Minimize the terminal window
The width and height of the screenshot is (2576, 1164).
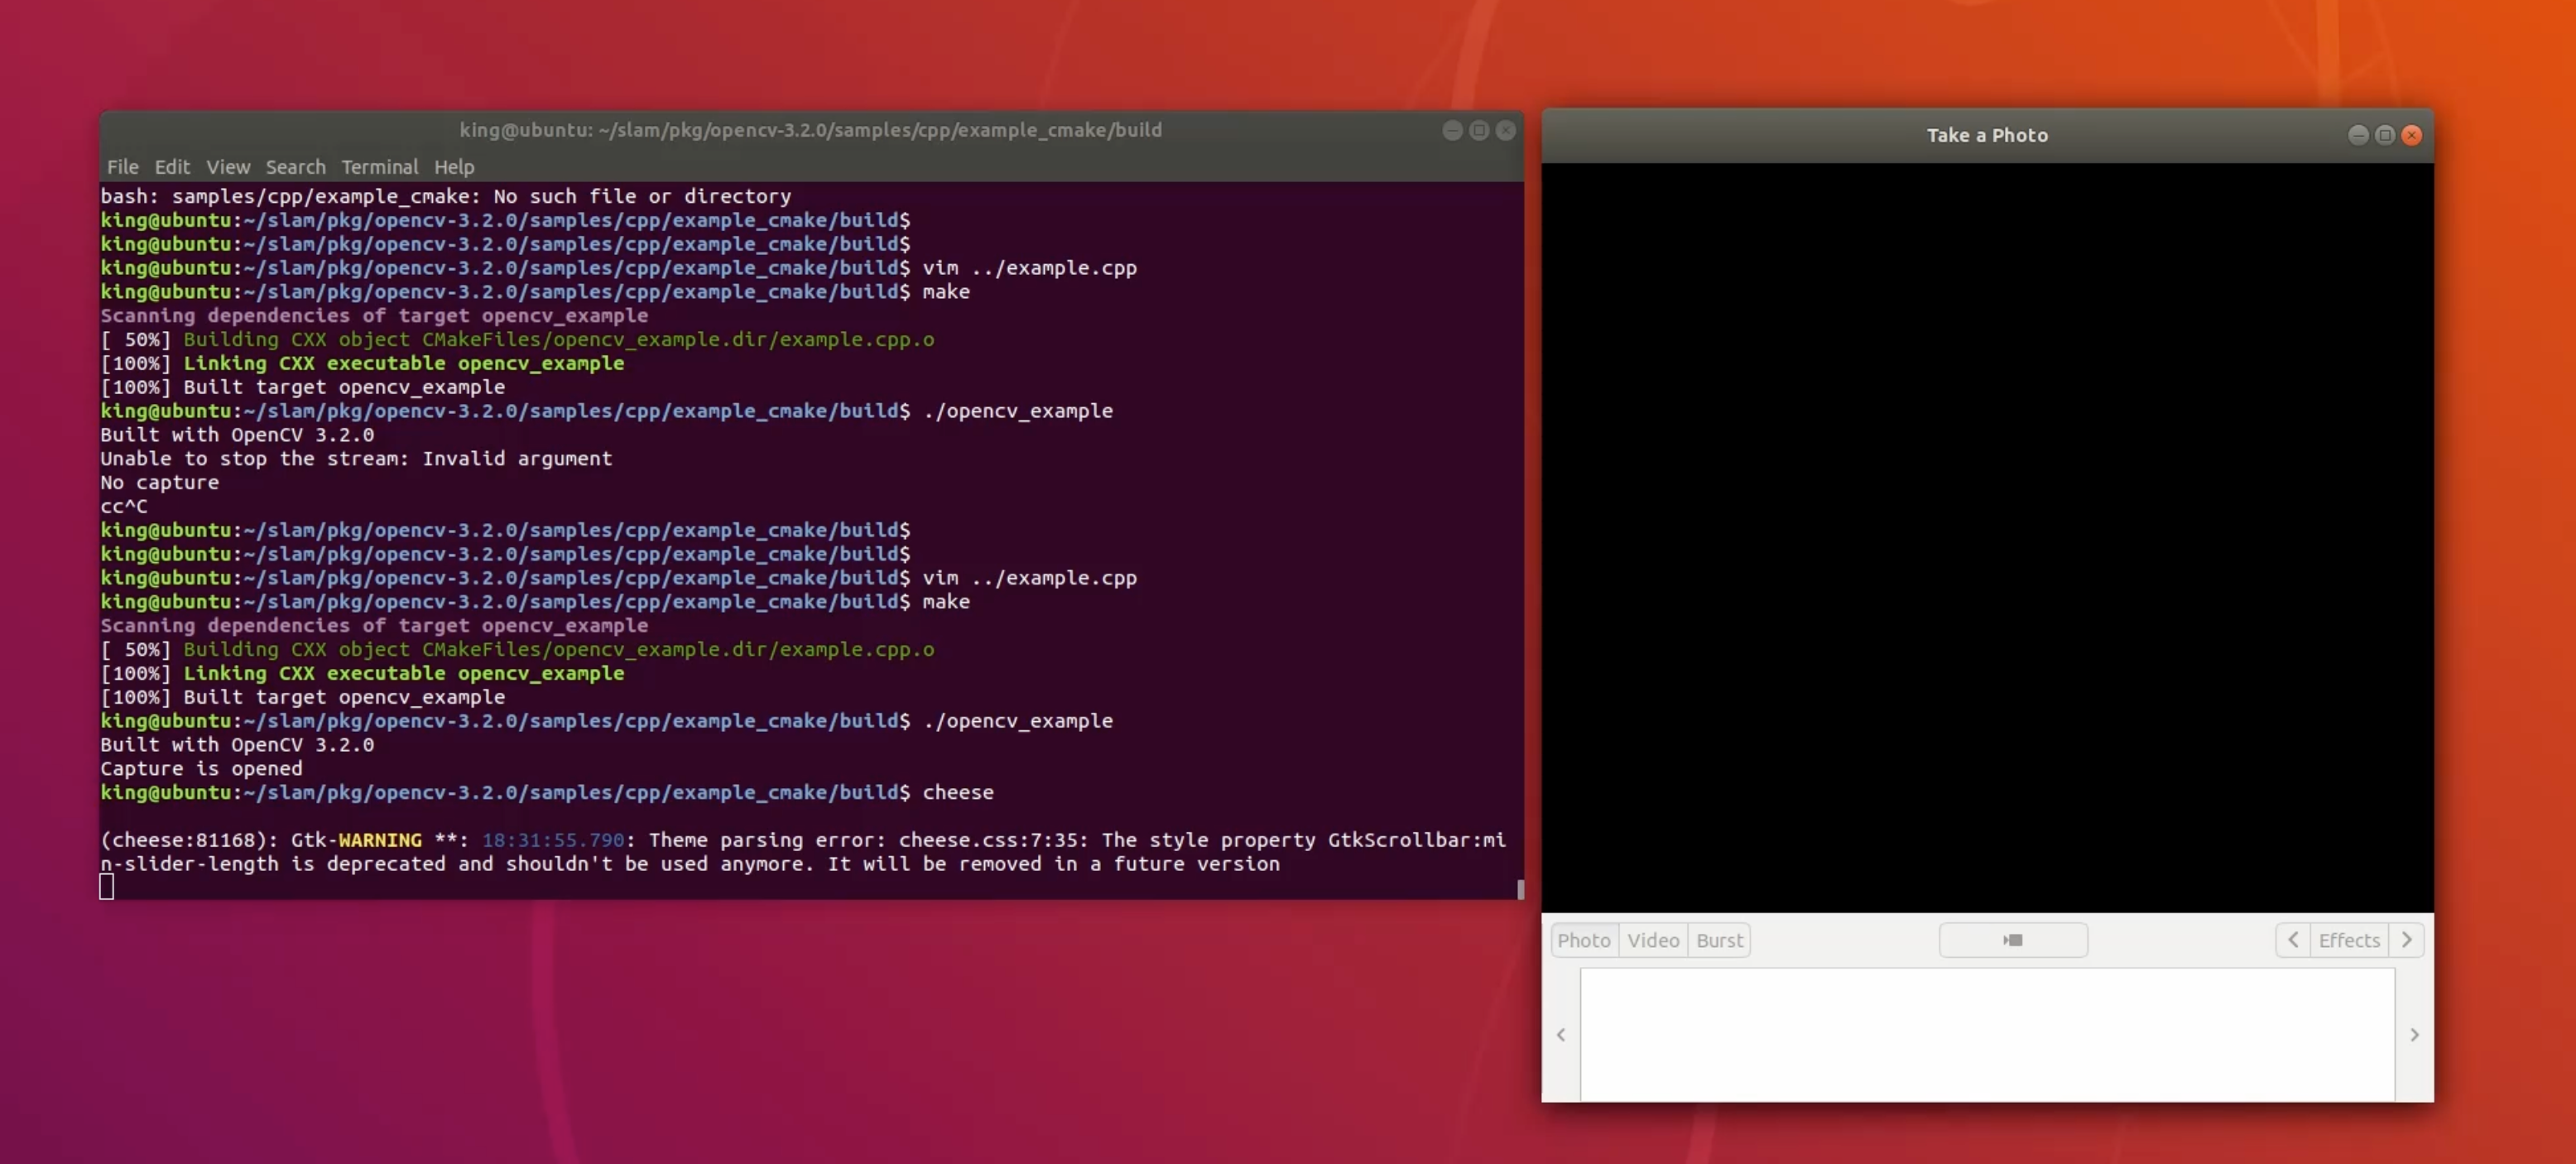coord(1452,130)
